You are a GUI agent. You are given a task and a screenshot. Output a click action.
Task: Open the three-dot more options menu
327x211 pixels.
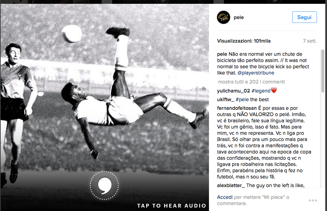313,200
